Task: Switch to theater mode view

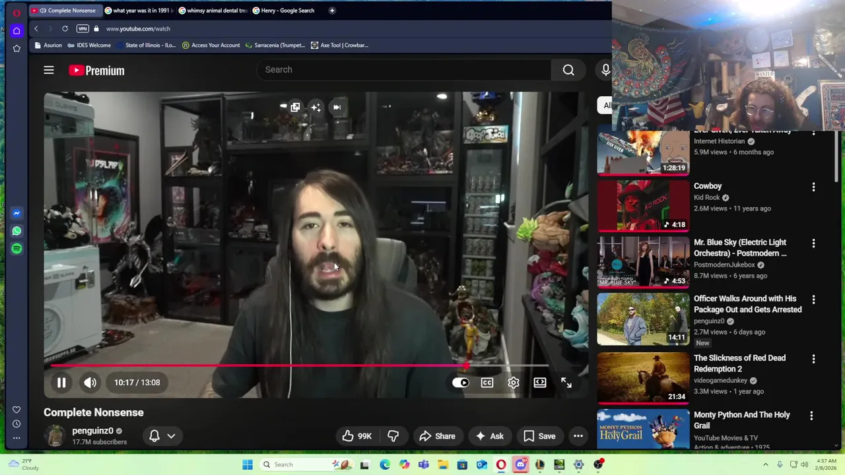Action: [540, 383]
